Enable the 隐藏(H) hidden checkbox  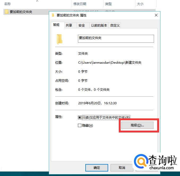coord(80,125)
